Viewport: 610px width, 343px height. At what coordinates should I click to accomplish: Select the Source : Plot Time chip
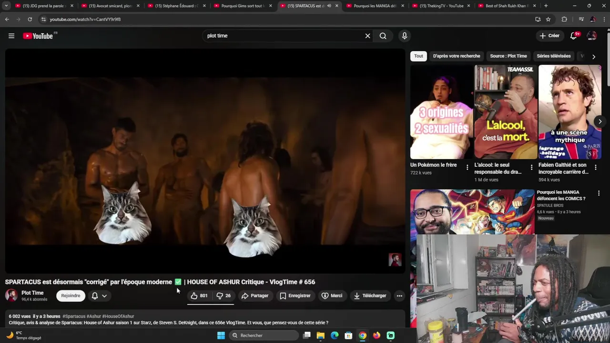tap(508, 56)
